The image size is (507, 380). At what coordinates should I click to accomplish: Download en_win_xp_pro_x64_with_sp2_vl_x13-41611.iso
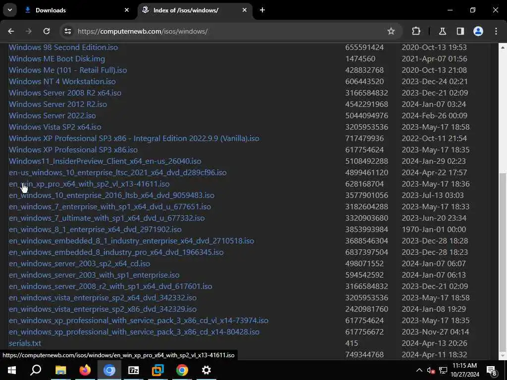click(x=89, y=184)
